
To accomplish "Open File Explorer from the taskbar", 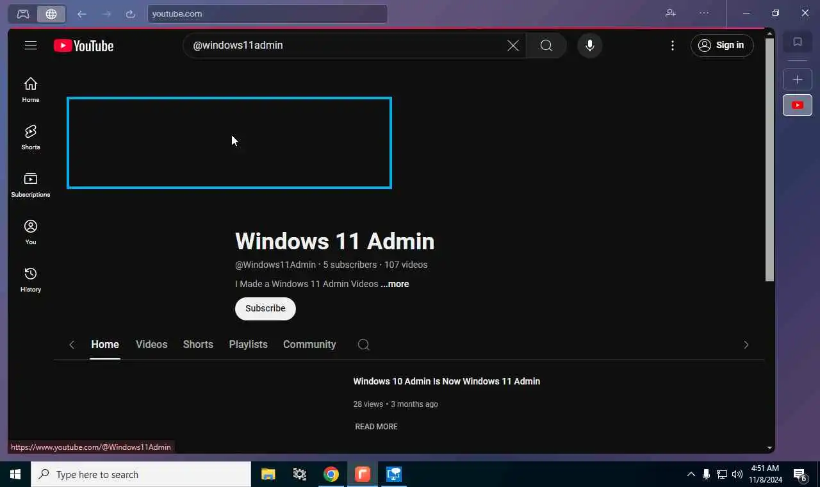I will [268, 474].
